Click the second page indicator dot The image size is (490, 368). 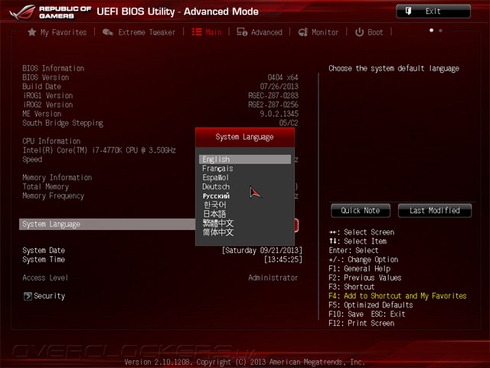440,31
